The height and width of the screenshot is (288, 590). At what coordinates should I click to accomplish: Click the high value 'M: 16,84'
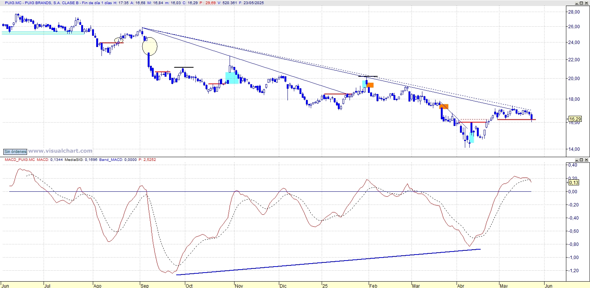coord(155,3)
